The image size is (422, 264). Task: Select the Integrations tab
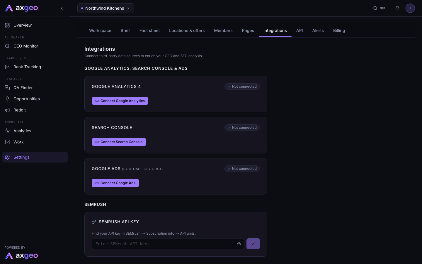click(275, 31)
